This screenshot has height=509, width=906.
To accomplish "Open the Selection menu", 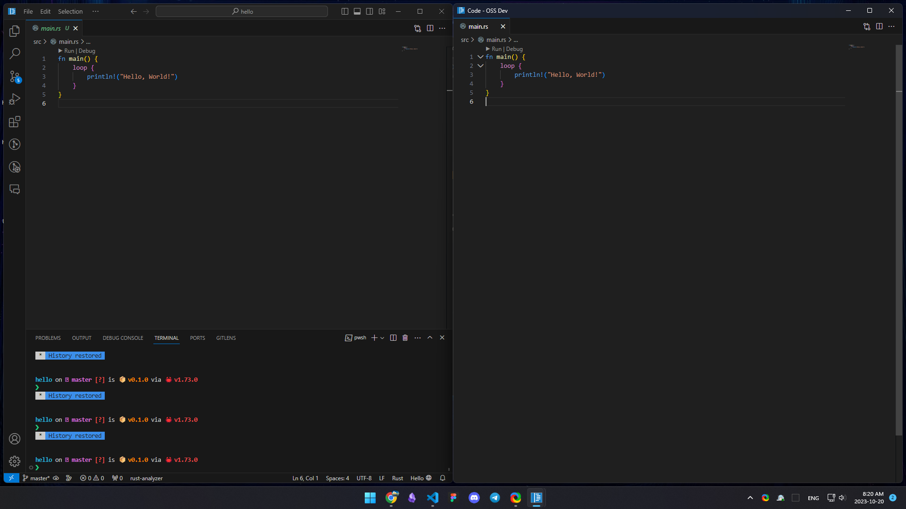I will coord(70,11).
